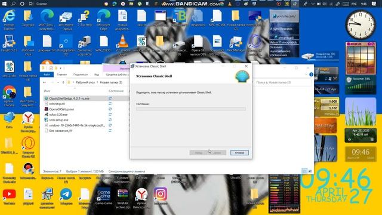The width and height of the screenshot is (382, 215).
Task: Open the Microsoft Edge desktop shortcut
Action: tap(103, 20)
